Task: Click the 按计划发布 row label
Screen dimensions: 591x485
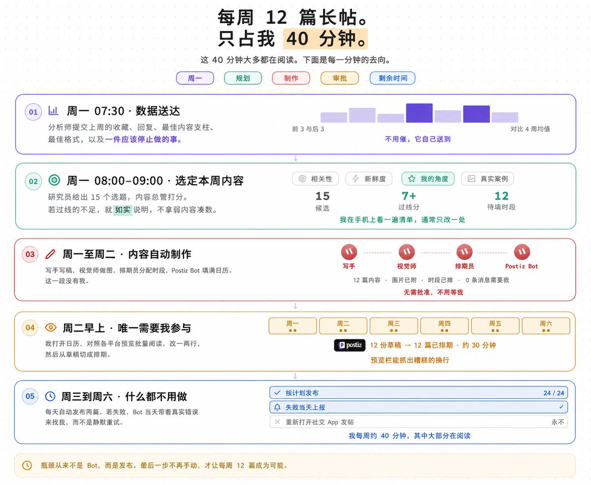Action: (302, 393)
